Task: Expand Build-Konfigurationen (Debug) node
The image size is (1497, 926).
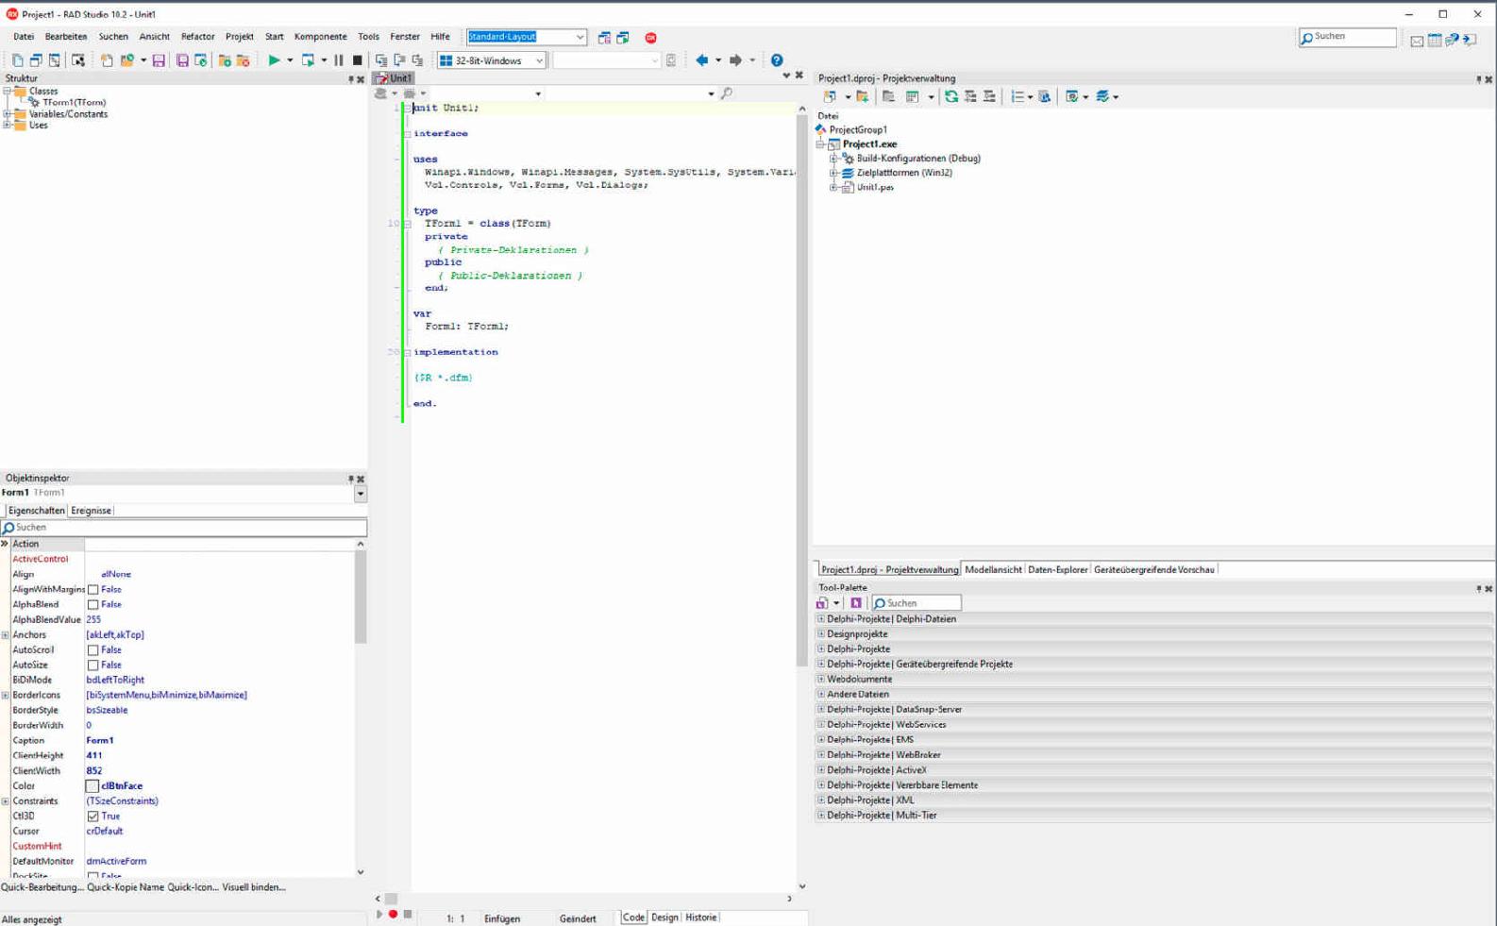Action: 834,159
